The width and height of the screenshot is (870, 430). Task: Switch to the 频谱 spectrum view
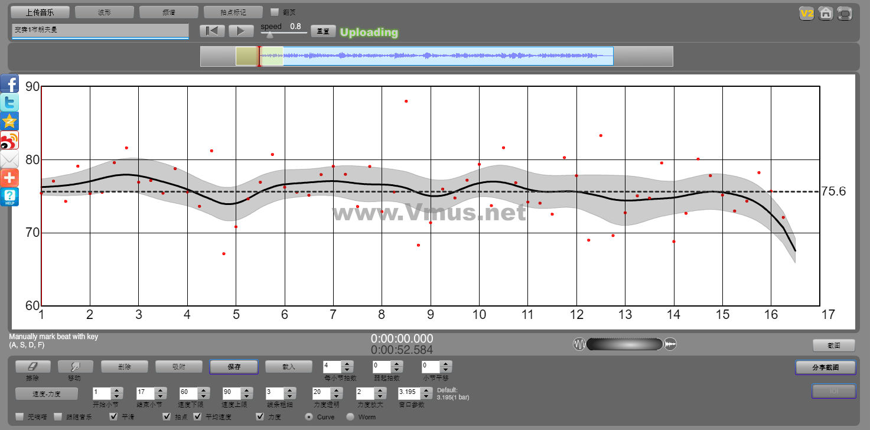click(169, 12)
